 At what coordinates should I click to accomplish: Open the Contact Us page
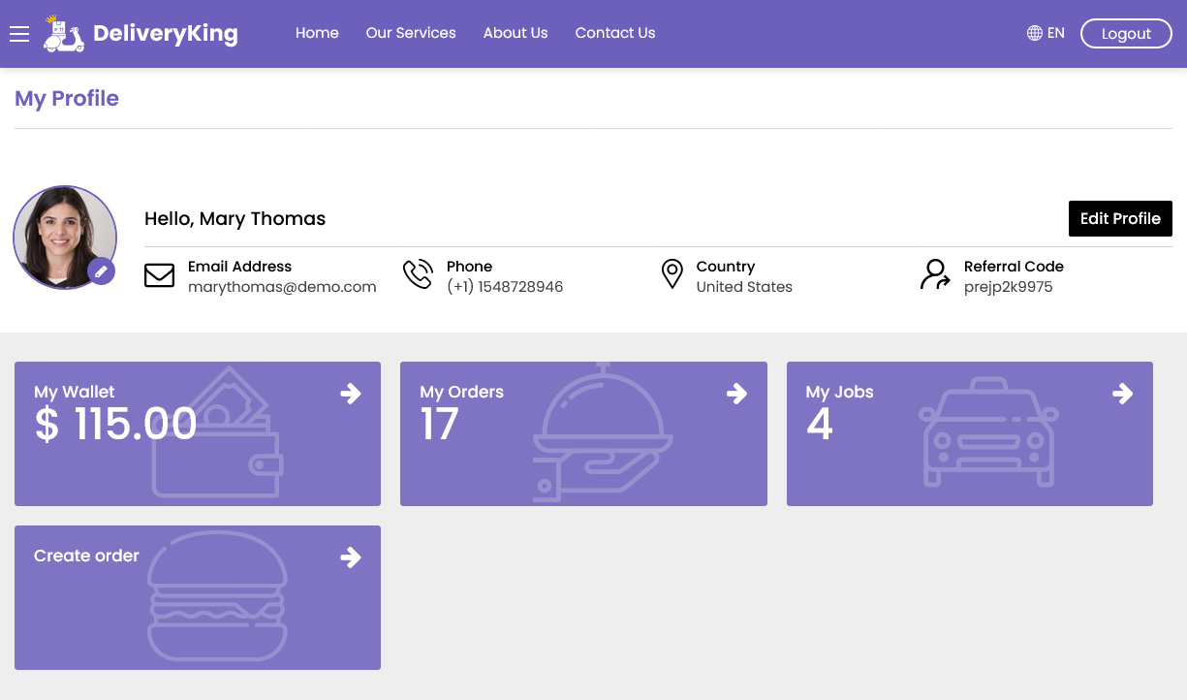point(615,33)
